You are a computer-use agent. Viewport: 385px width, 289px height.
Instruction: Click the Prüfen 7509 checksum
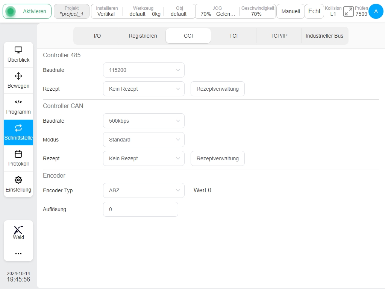361,11
